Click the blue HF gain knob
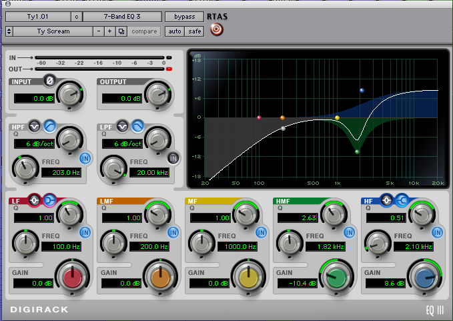The height and width of the screenshot is (321, 453). point(425,278)
